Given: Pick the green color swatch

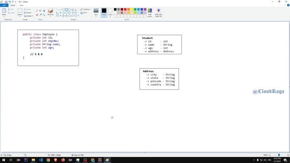Looking at the screenshot, I should 135,9.
